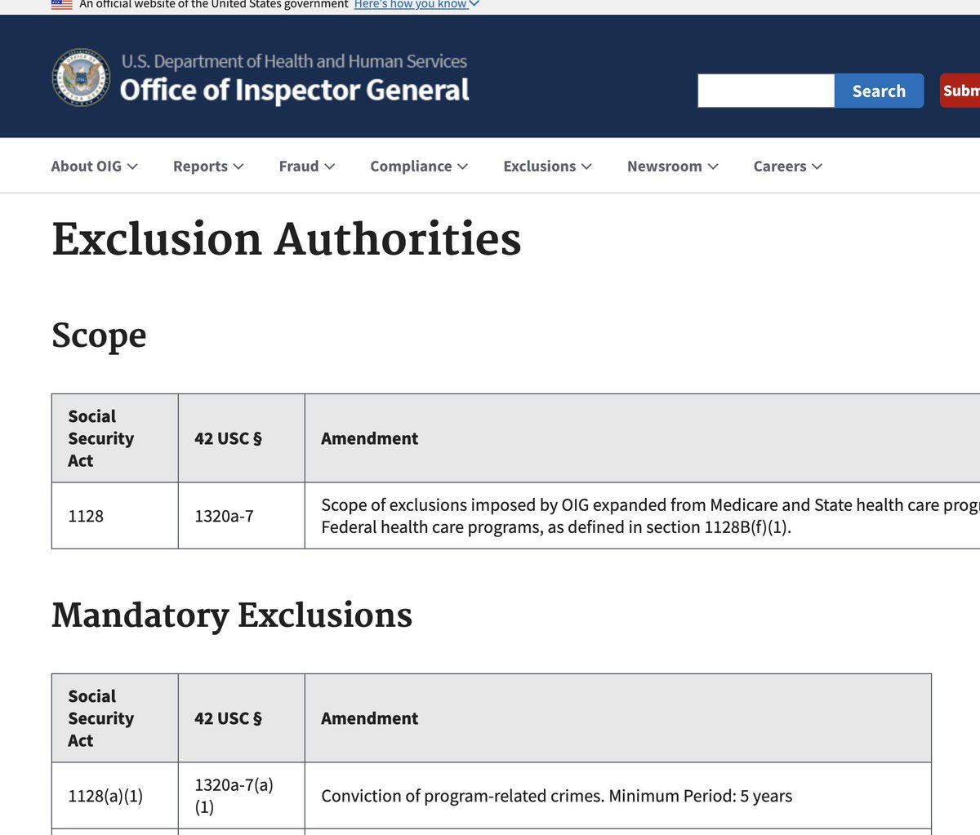Click the US flag icon in banner
Viewport: 980px width, 835px height.
pyautogui.click(x=61, y=4)
